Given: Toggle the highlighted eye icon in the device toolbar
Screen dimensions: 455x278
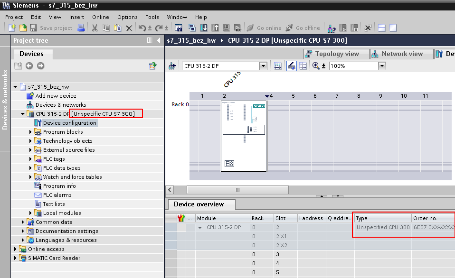Looking at the screenshot, I should (x=292, y=66).
